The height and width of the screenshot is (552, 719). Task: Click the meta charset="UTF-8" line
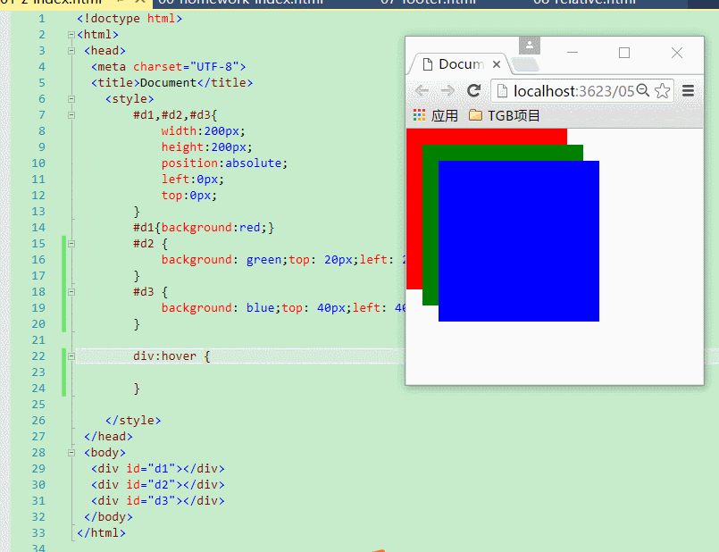pos(168,67)
